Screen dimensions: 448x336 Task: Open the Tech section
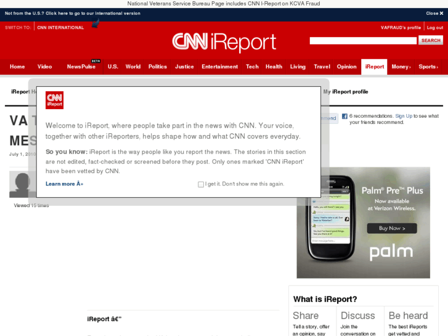click(x=252, y=67)
